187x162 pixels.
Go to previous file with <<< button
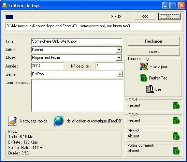(x=145, y=16)
